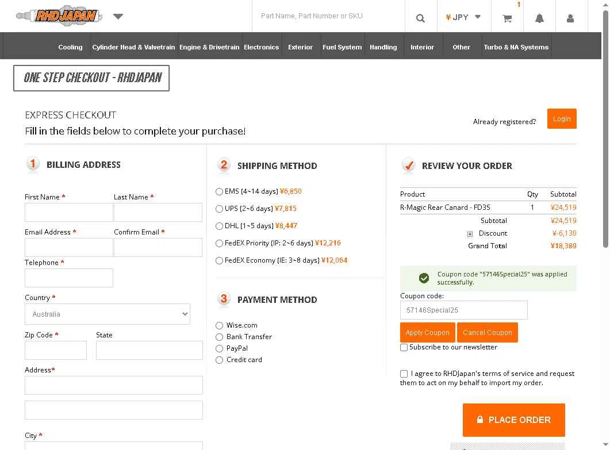The height and width of the screenshot is (450, 610).
Task: Open the Fuel System menu
Action: (x=342, y=47)
